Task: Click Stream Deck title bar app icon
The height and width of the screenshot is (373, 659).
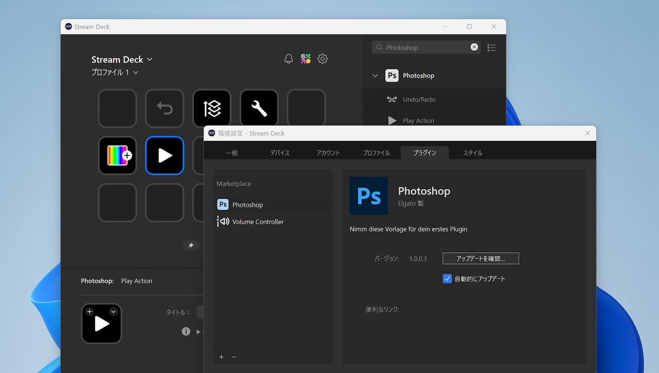Action: (x=68, y=27)
